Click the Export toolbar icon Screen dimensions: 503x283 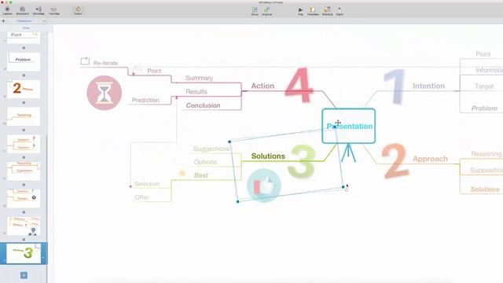340,11
